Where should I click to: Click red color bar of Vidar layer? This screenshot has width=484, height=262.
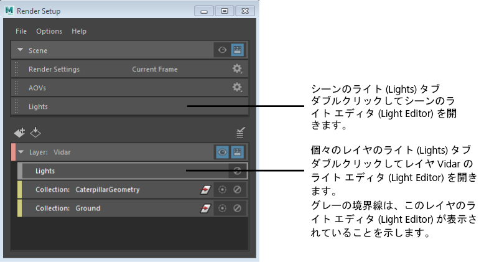click(13, 152)
